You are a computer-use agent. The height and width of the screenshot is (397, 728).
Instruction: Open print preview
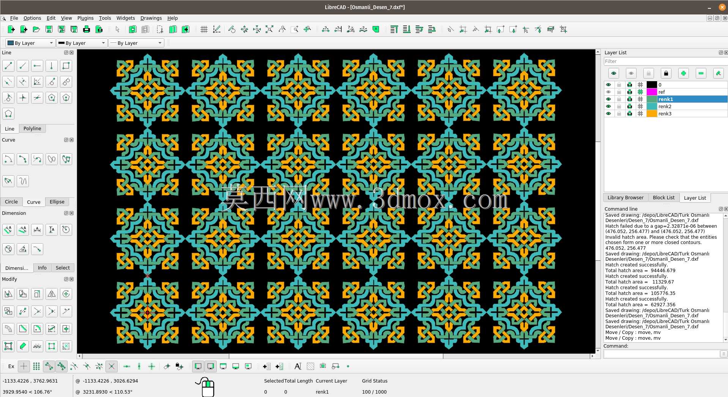pyautogui.click(x=99, y=29)
